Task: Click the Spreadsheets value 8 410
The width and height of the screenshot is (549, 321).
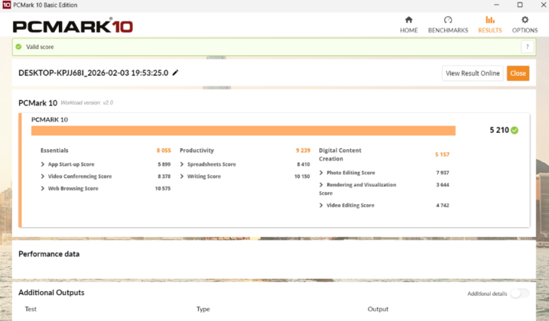Action: click(304, 164)
